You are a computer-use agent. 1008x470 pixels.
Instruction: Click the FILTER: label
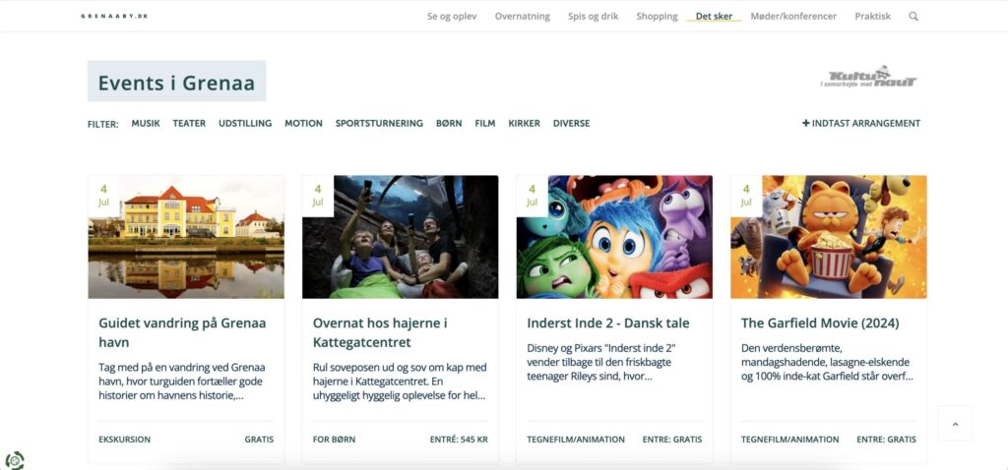click(102, 124)
